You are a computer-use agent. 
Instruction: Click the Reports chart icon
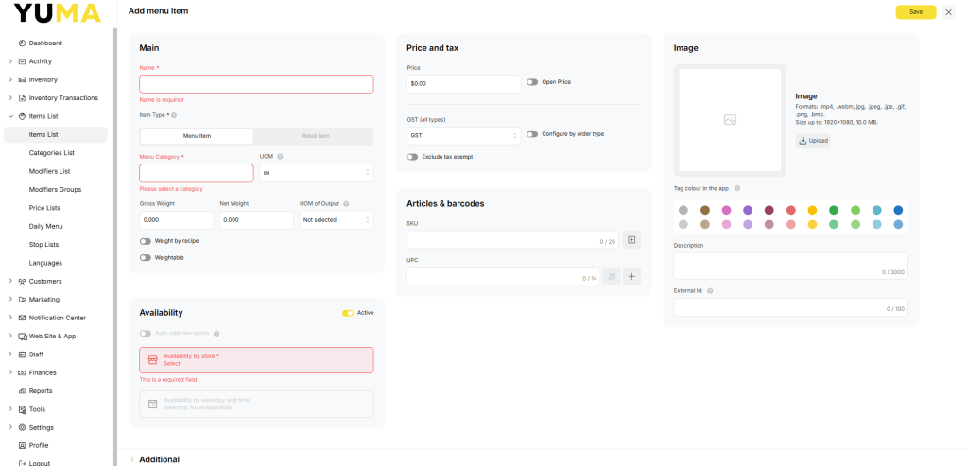point(22,390)
